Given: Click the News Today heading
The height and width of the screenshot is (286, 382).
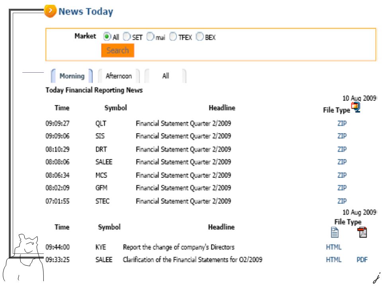Looking at the screenshot, I should [x=86, y=12].
